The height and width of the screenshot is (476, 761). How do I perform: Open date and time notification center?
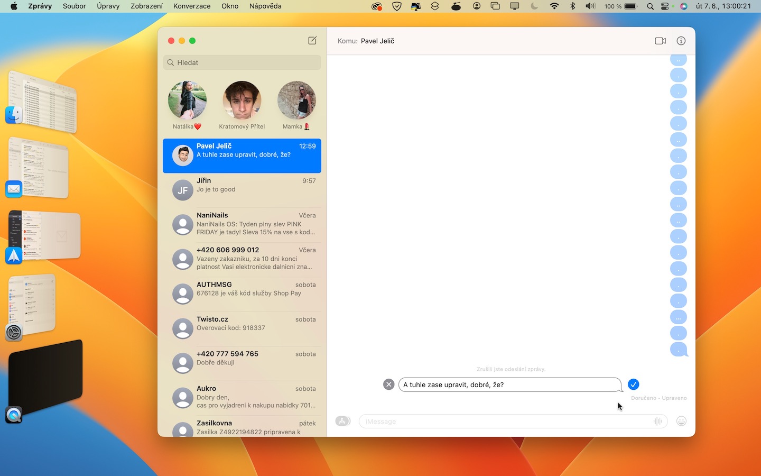pos(723,6)
